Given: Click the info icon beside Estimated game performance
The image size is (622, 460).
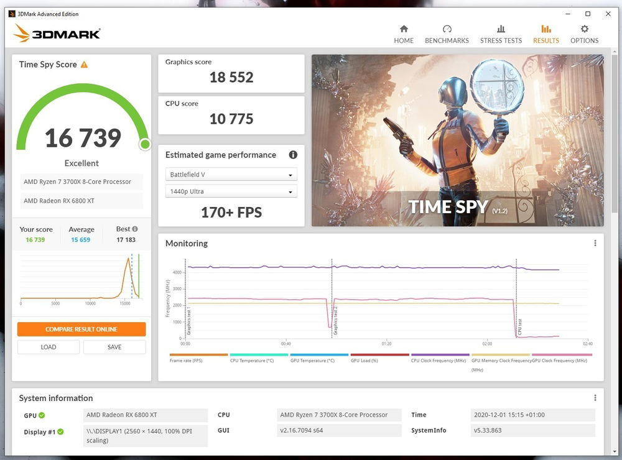Looking at the screenshot, I should click(x=293, y=155).
